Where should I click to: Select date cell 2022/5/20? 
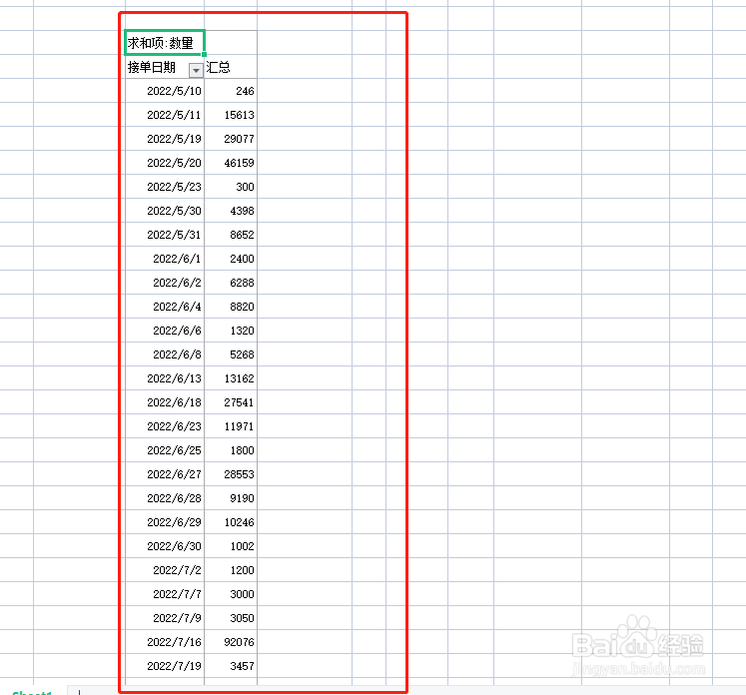click(165, 163)
